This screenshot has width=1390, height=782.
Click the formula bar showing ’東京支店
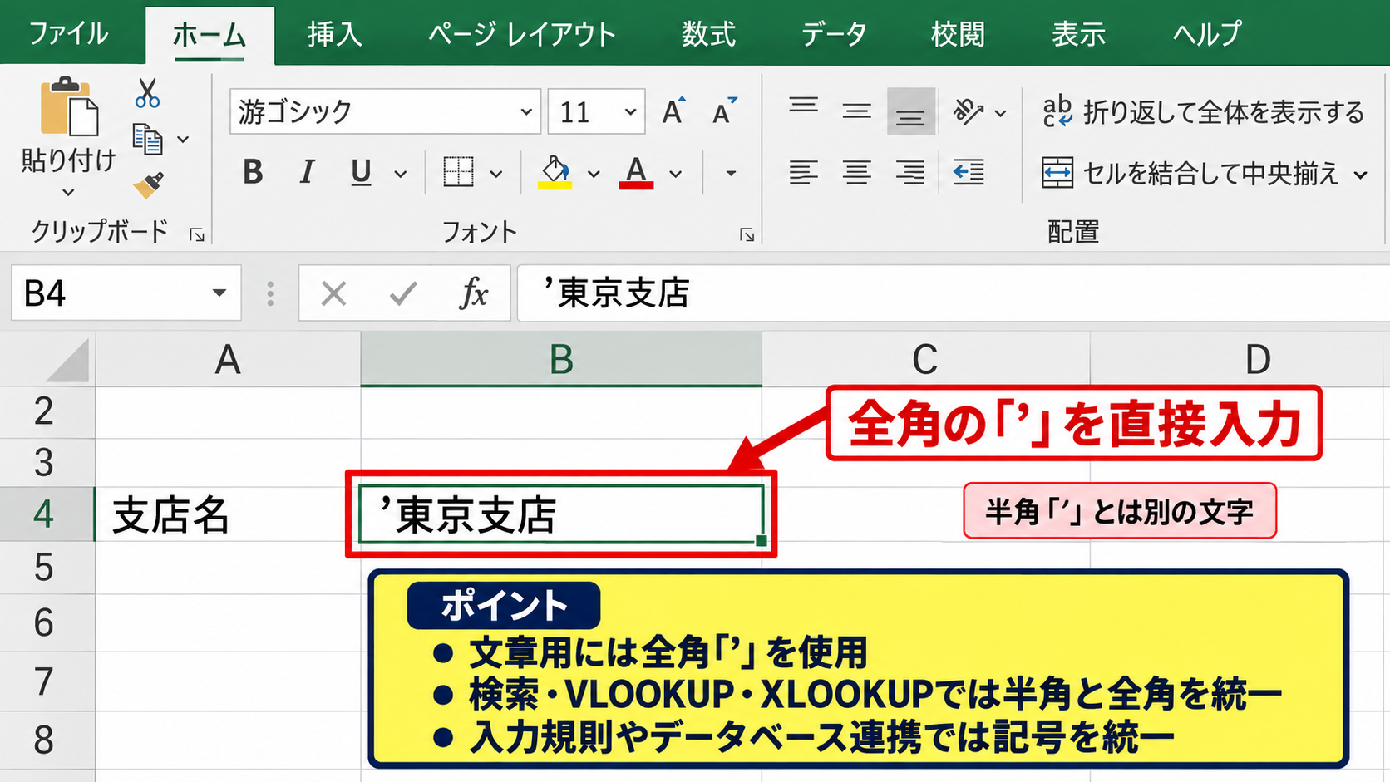point(953,293)
